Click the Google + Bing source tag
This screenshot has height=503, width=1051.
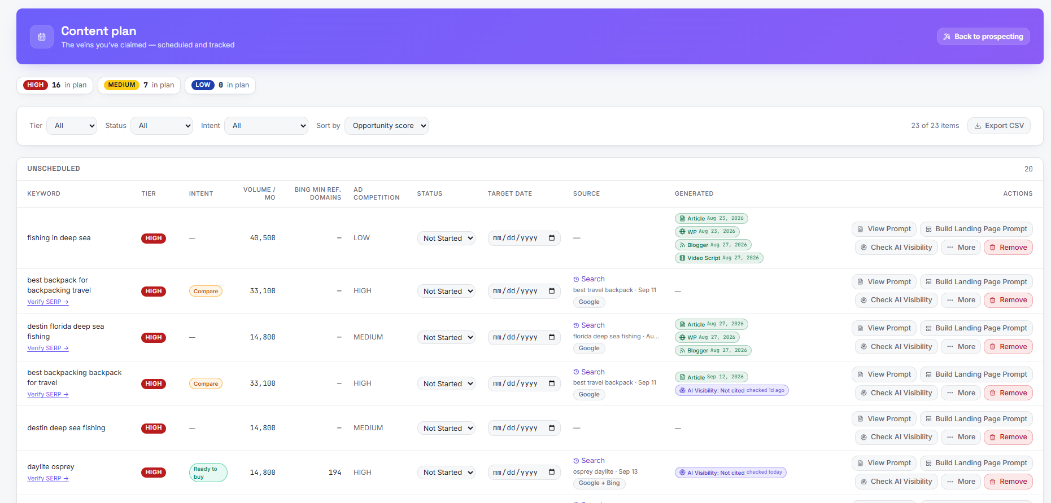coord(599,483)
